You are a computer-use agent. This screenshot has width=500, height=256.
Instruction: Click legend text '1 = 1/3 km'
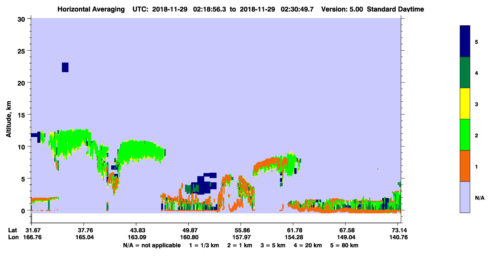point(204,245)
